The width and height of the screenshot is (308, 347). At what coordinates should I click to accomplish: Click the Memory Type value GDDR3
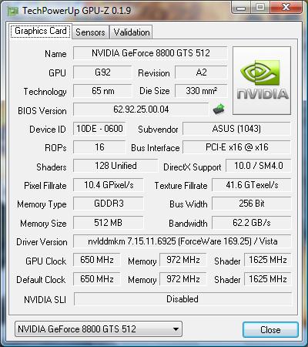click(x=109, y=204)
